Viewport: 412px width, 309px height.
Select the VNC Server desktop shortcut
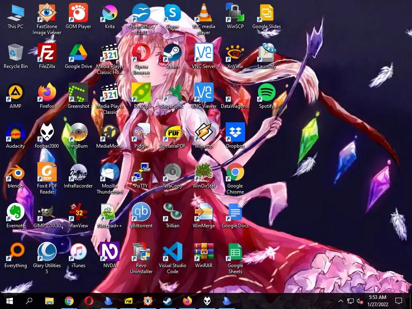pyautogui.click(x=204, y=56)
